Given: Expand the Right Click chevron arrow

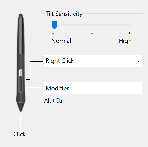Looking at the screenshot, I should (139, 60).
